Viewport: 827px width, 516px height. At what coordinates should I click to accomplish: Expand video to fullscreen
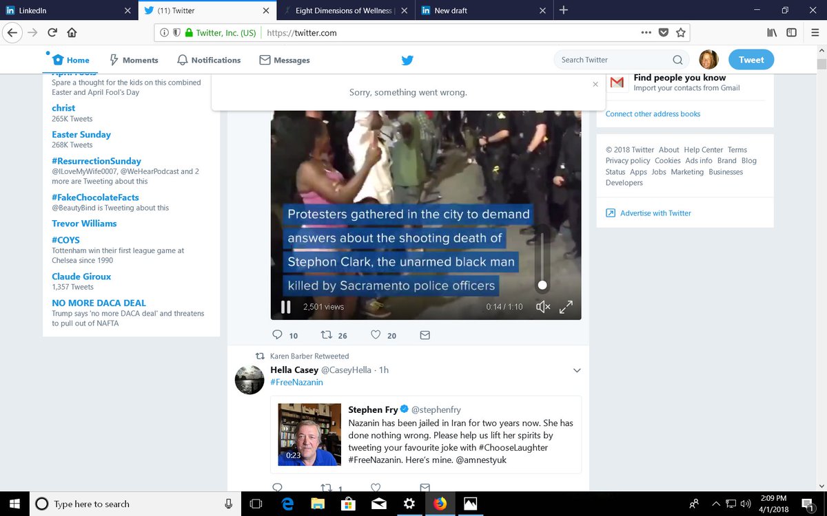(x=566, y=307)
